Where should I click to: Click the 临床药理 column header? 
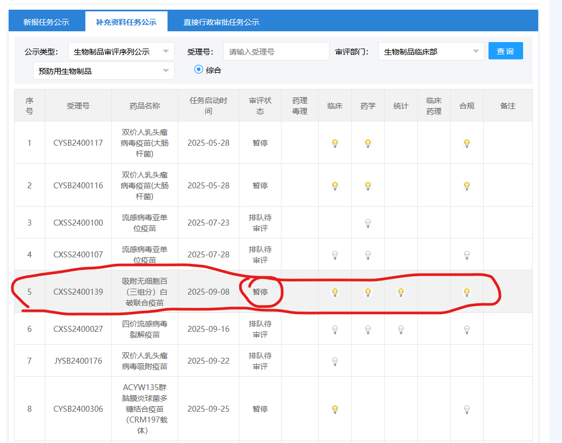[x=434, y=106]
